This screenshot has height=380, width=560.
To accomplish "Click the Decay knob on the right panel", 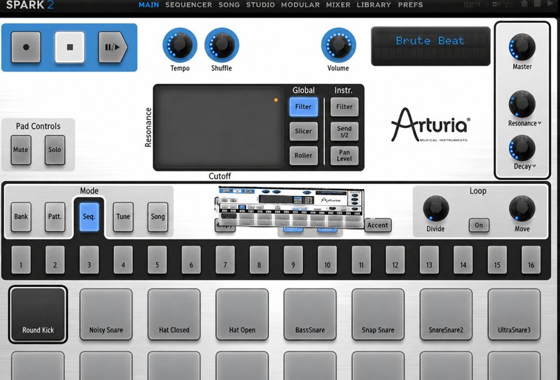I will (x=521, y=148).
